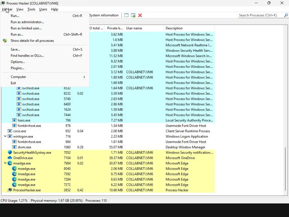Screen dimensions: 289x217
Task: Select the 55.07 MB private bytes cell
Action: click(116, 147)
